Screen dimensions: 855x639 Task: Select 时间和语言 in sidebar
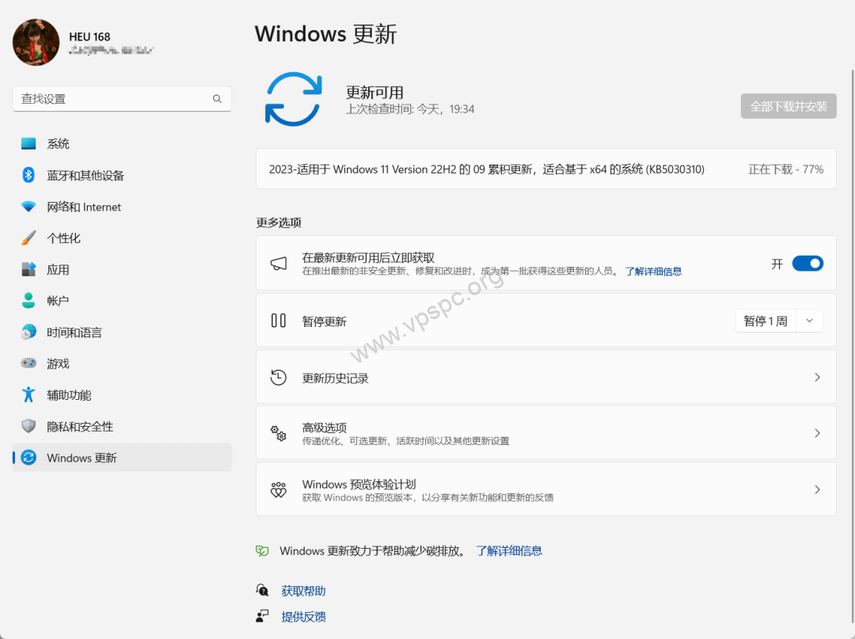122,332
